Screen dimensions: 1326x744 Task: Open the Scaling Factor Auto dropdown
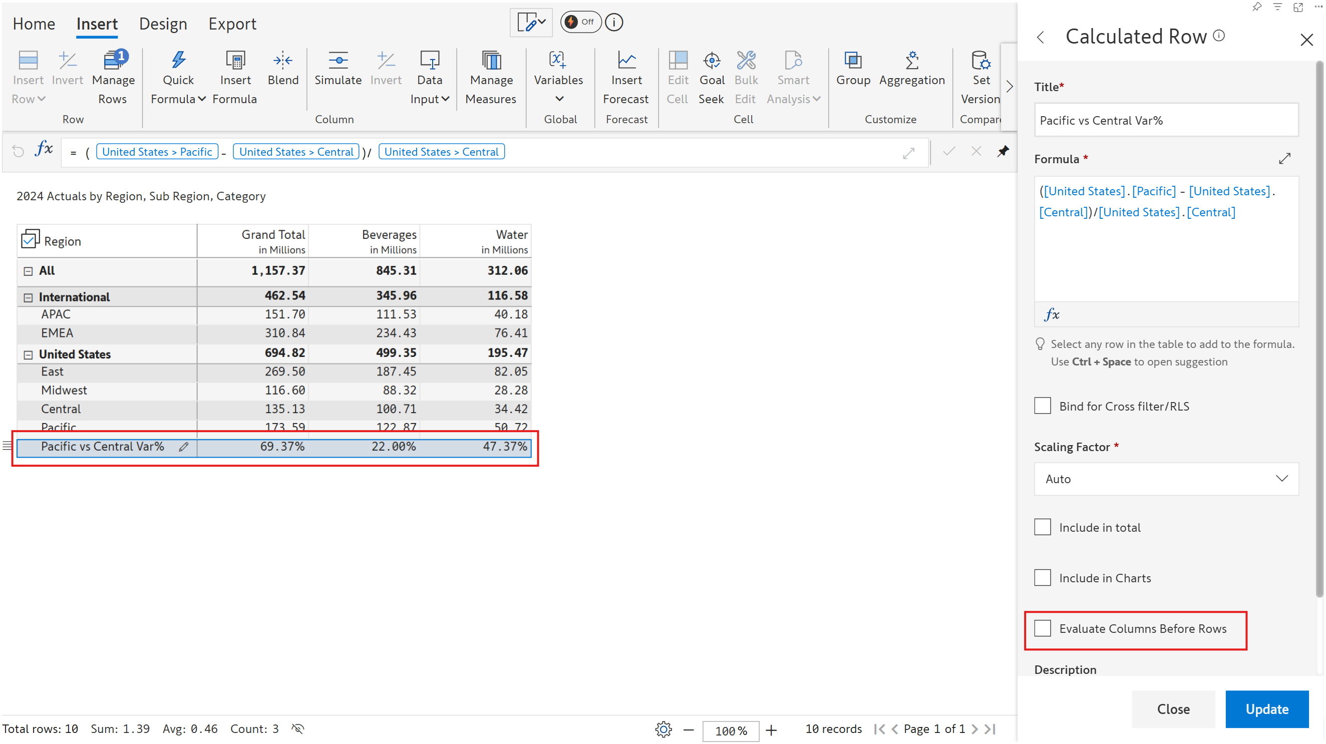(x=1166, y=479)
